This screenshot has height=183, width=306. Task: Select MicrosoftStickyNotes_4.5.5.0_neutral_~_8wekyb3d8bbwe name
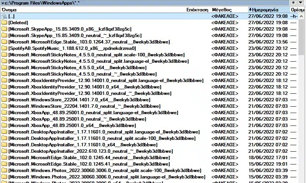coord(83,74)
